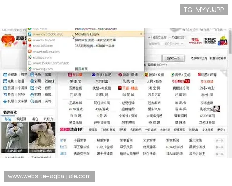This screenshot has width=232, height=186.
Task: Click the refresh button in the 军事 row
Action: (219, 140)
